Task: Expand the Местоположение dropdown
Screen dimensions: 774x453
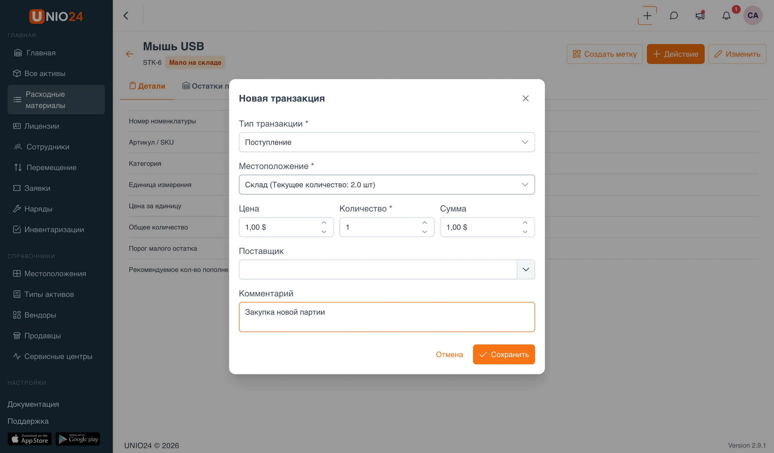Action: (387, 185)
